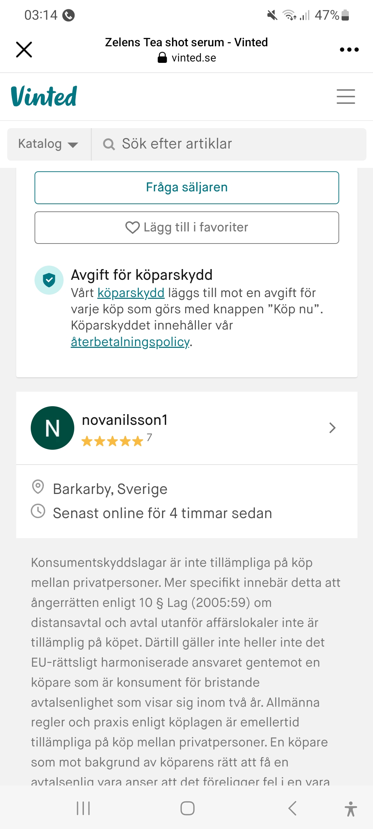Tap the Vinted logo
373x829 pixels.
coord(44,96)
